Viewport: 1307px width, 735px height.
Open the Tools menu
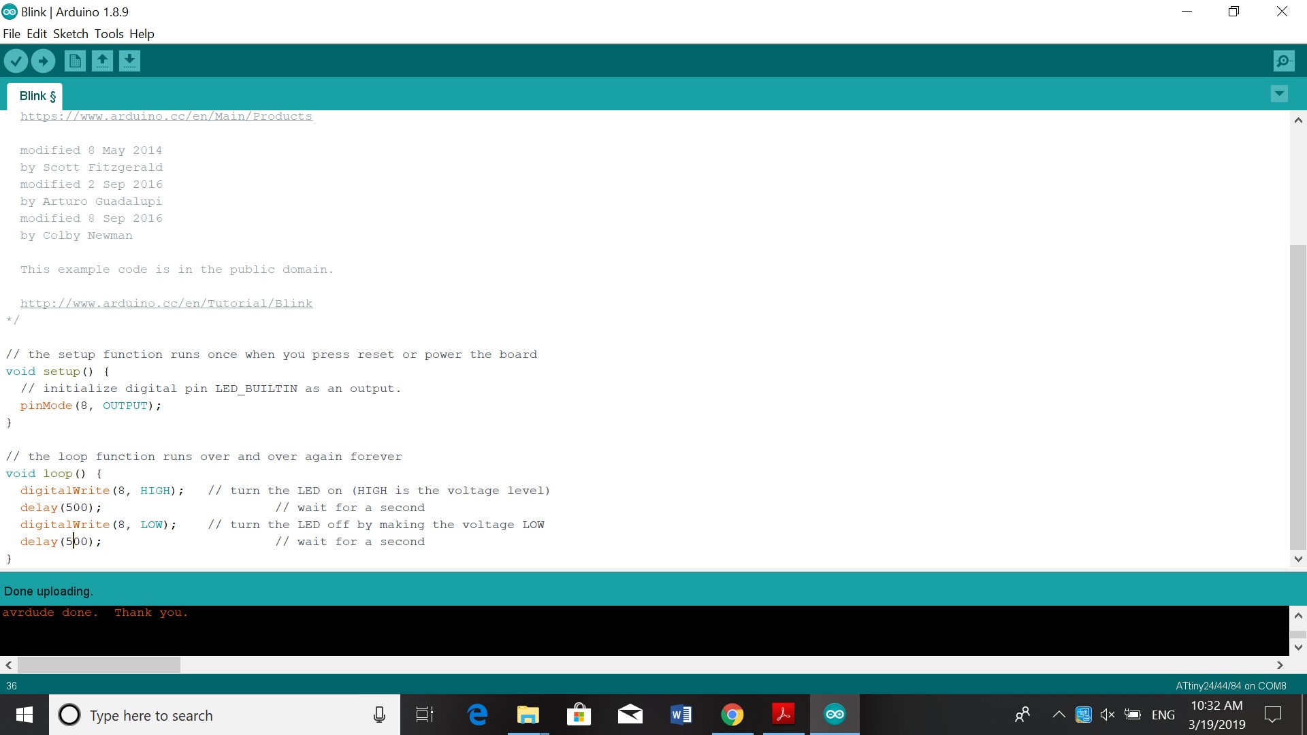(109, 34)
